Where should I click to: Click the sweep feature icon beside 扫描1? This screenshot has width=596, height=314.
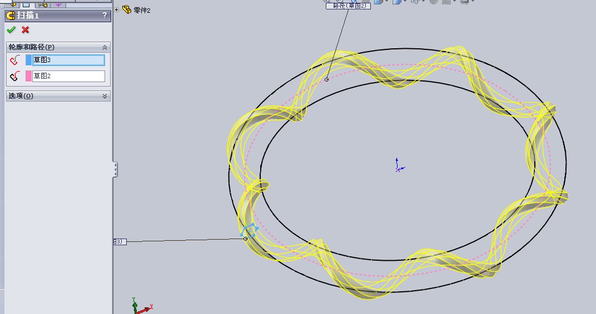pyautogui.click(x=11, y=15)
